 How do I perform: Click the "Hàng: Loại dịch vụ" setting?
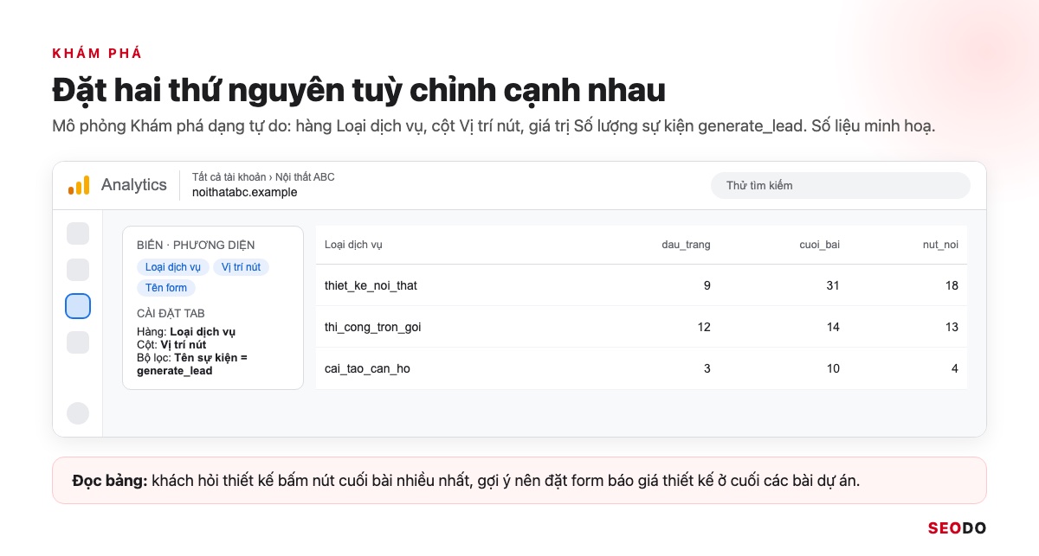186,331
